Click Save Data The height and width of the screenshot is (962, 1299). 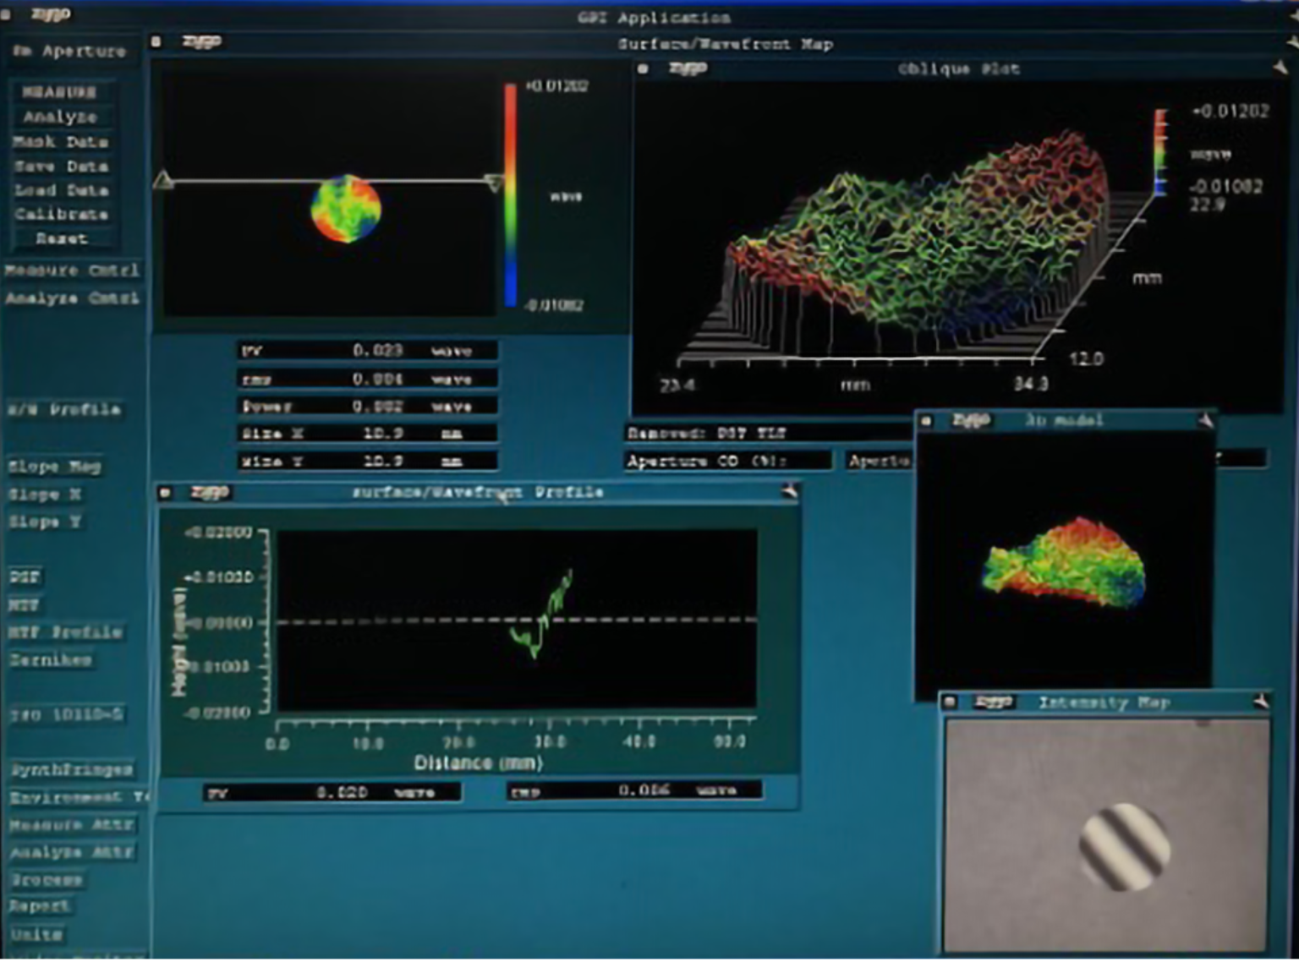[x=60, y=166]
